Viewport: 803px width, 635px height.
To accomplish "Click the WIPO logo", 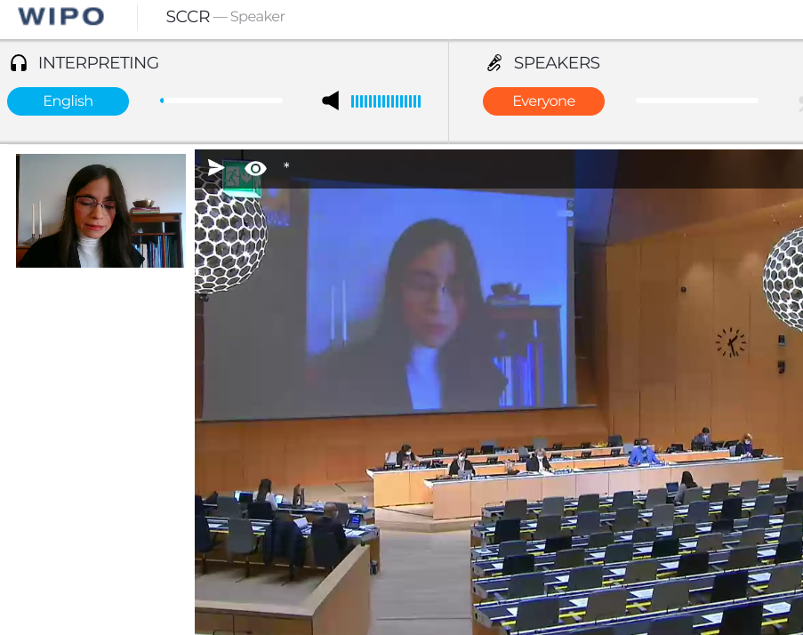I will click(61, 16).
